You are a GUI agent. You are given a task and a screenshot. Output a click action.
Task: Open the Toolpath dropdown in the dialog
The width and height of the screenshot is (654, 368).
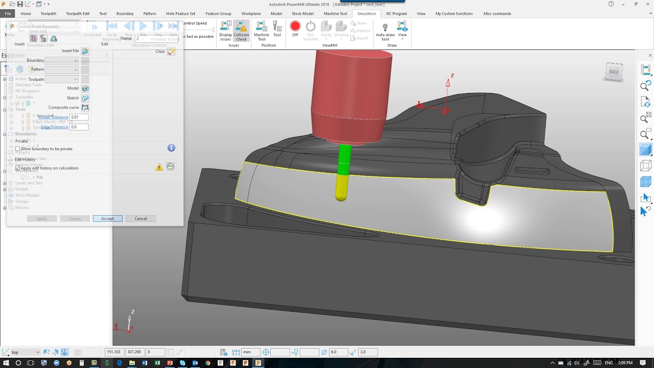click(61, 79)
